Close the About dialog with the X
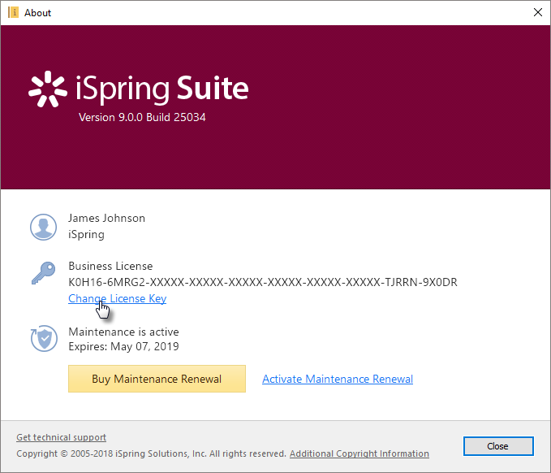551x473 pixels. [538, 12]
